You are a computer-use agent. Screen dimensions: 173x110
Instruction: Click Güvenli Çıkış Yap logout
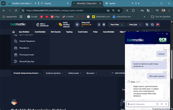30,61
